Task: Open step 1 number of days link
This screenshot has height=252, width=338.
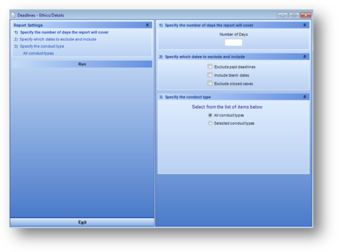Action: pos(62,32)
